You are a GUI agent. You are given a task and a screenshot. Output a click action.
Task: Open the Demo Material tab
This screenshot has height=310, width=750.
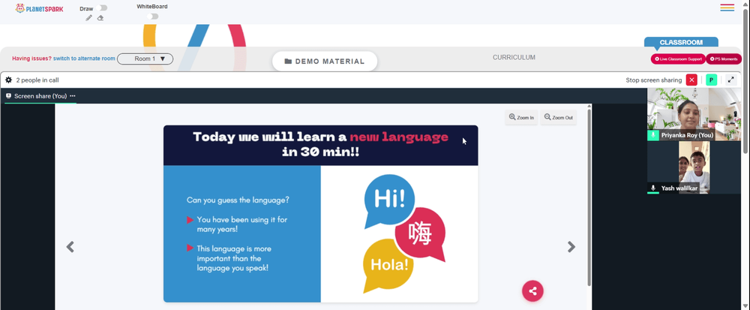[325, 62]
